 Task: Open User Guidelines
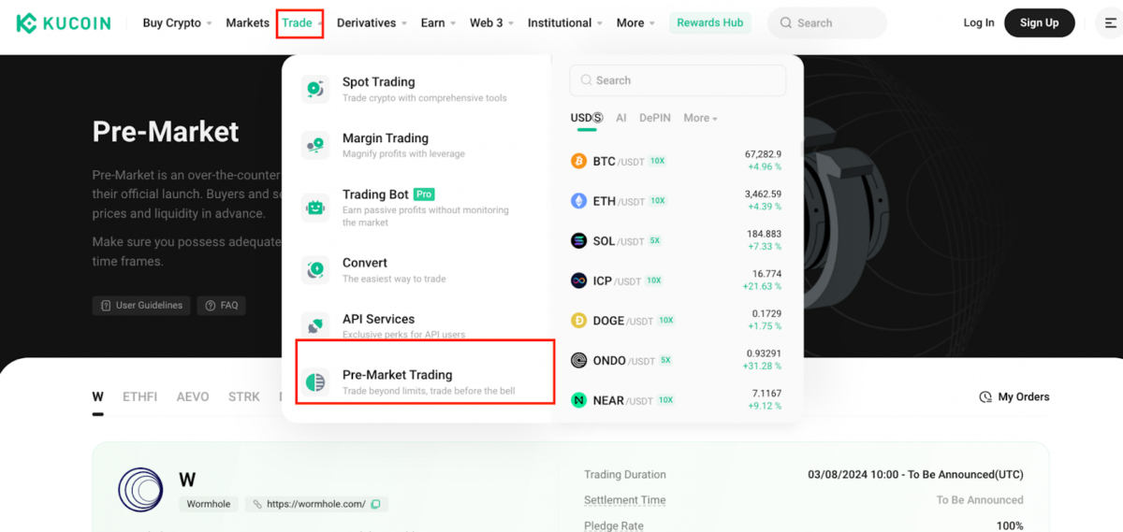[141, 306]
